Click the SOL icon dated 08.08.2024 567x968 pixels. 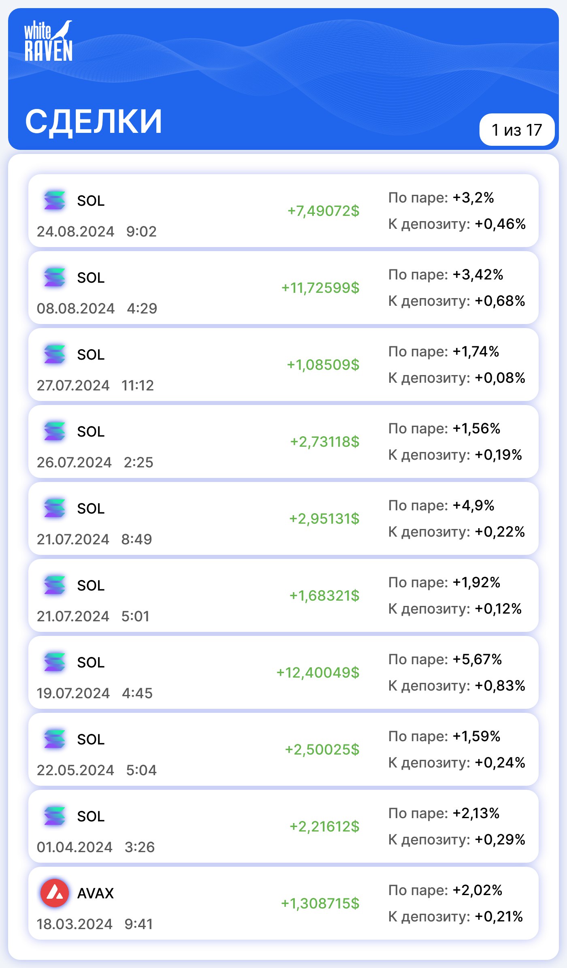click(55, 277)
